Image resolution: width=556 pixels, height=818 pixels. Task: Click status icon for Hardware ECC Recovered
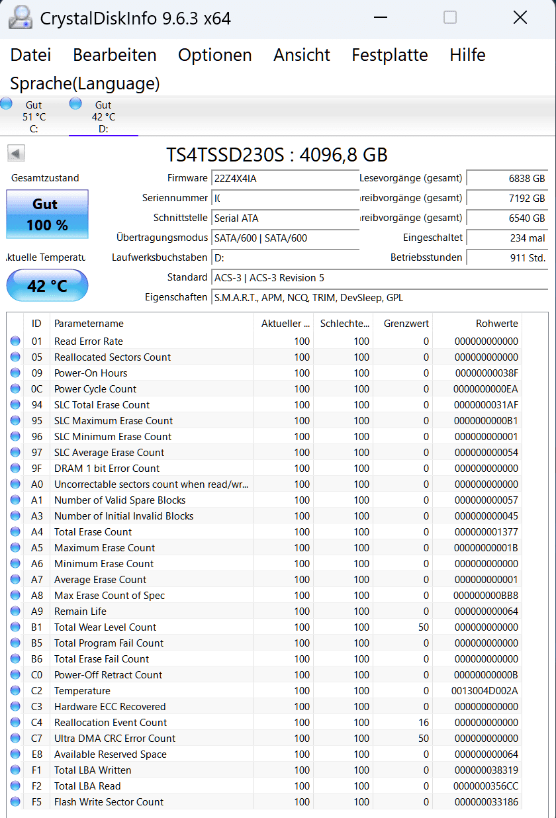pyautogui.click(x=15, y=707)
